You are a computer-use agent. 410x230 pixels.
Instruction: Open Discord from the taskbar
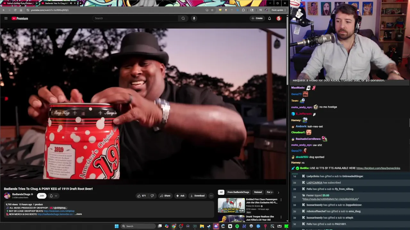click(216, 226)
